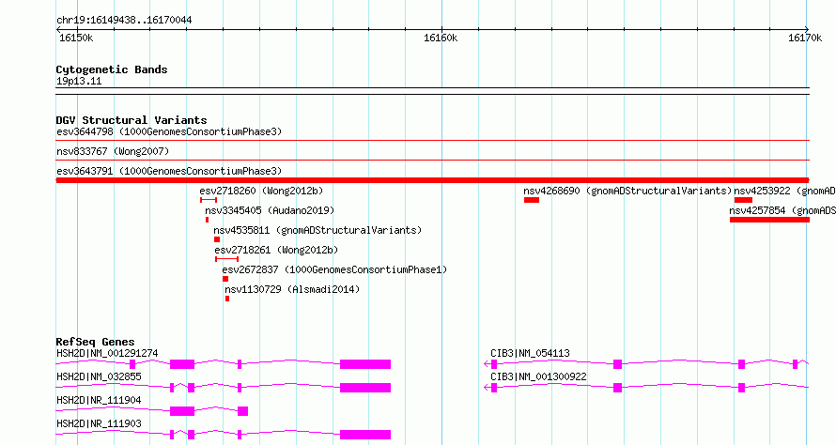
Task: Click the 16170k ruler label
Action: click(x=805, y=38)
